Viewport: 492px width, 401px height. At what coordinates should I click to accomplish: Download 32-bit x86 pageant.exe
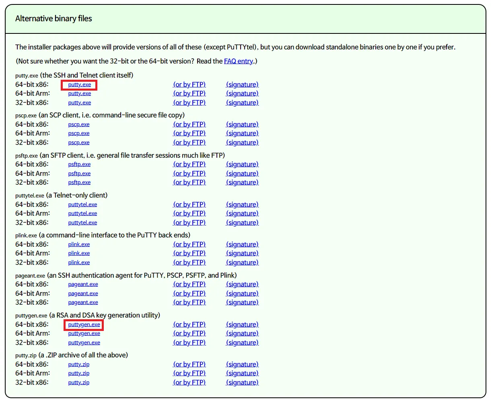tap(83, 302)
